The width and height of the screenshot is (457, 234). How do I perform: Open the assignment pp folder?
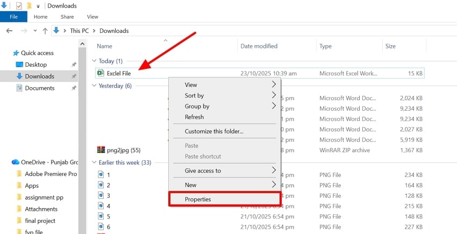coord(44,197)
